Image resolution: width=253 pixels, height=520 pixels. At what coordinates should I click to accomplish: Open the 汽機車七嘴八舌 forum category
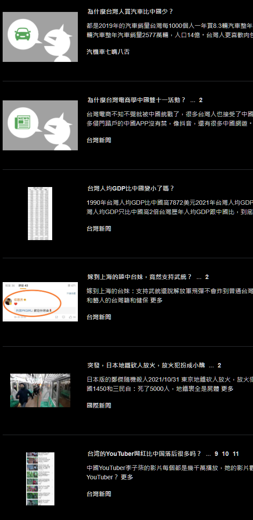(108, 52)
